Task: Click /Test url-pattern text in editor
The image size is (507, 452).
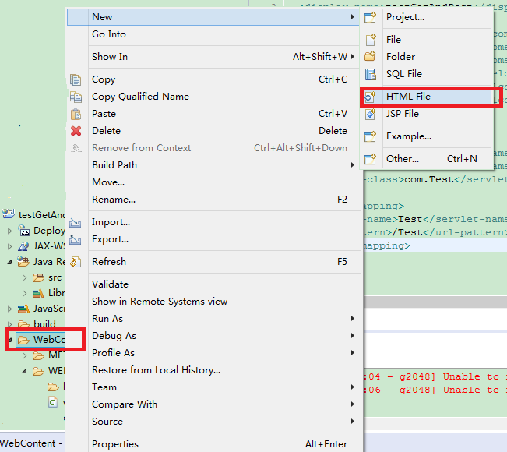Action: 407,233
